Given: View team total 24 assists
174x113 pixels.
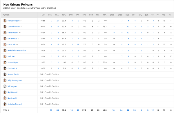Looking at the screenshot, I should click(134, 110).
